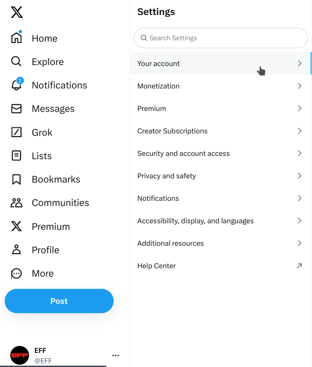Image resolution: width=312 pixels, height=367 pixels.
Task: Expand the More options menu
Action: [16, 273]
